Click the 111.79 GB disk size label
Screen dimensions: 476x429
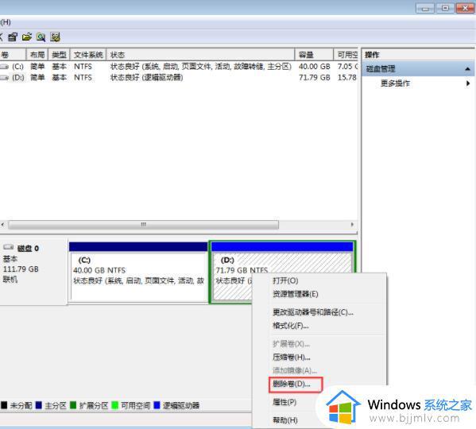21,269
